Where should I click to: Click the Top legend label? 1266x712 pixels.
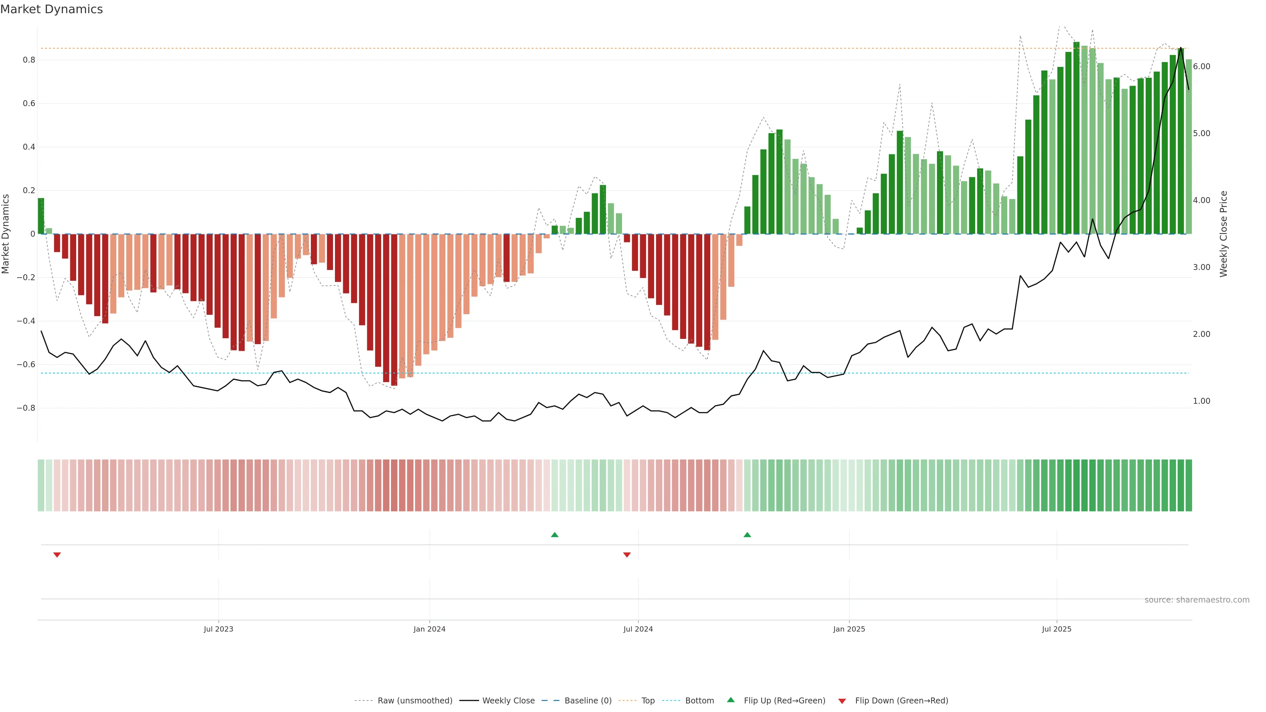pyautogui.click(x=648, y=700)
